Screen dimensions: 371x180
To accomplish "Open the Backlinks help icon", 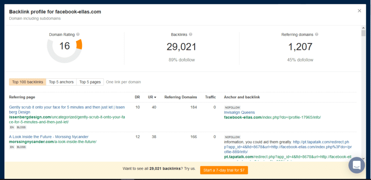I will (191, 34).
